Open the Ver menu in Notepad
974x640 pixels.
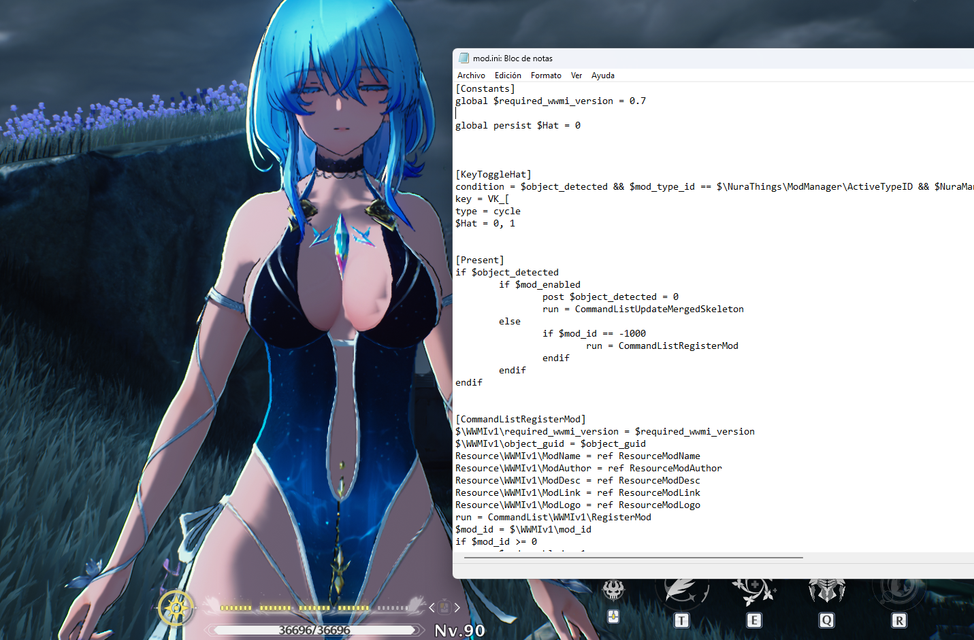pyautogui.click(x=577, y=75)
